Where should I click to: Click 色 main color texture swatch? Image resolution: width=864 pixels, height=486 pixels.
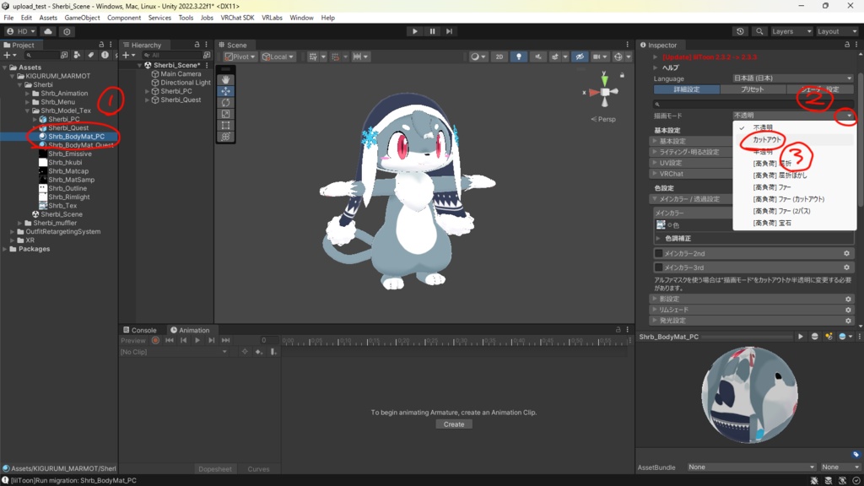(661, 224)
